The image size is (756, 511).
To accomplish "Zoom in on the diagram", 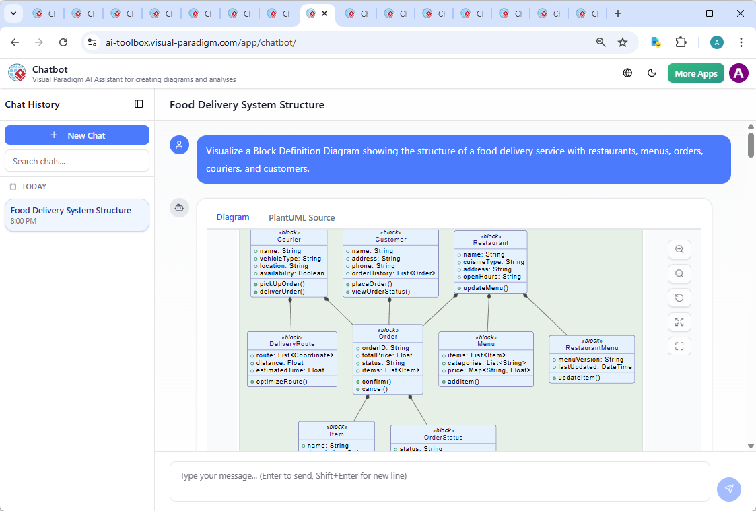I will 679,249.
